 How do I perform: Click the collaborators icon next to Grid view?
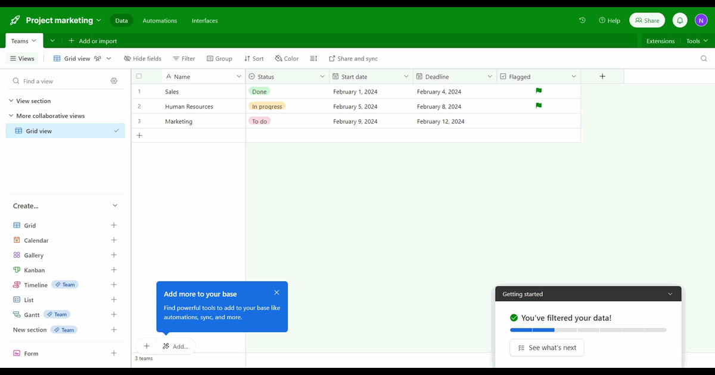(97, 58)
